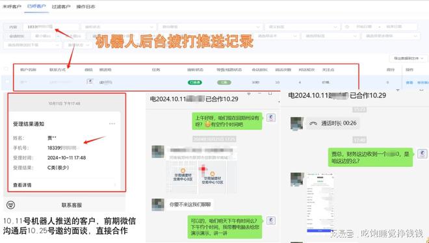Click the contact avatar beside the location message
429x243 pixels.
point(158,151)
